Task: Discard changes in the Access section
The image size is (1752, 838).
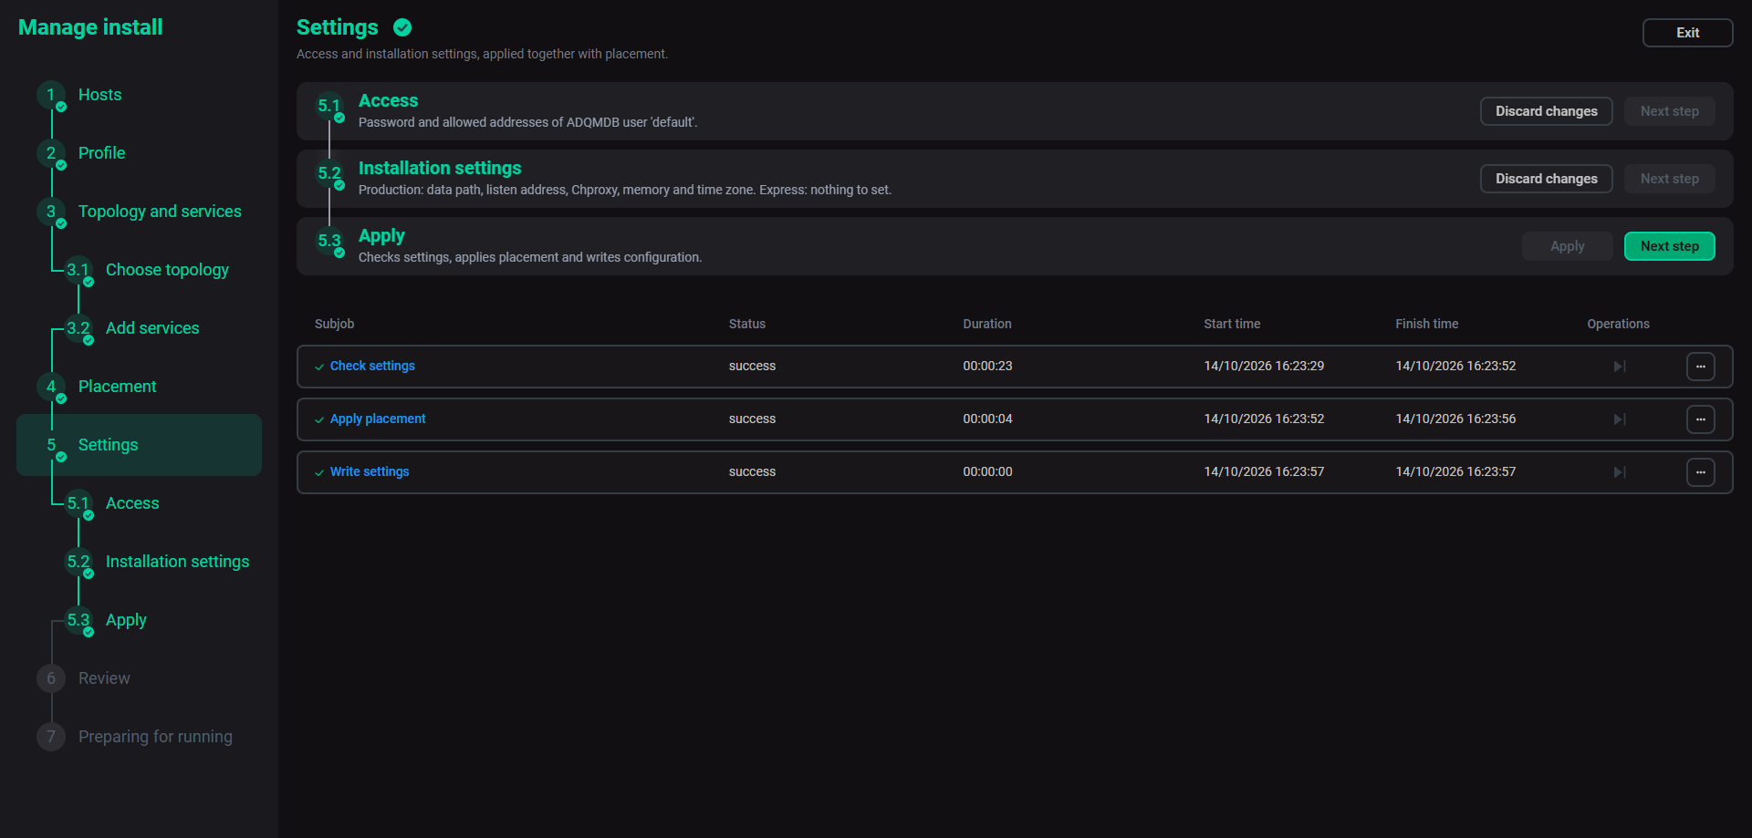Action: (x=1546, y=111)
